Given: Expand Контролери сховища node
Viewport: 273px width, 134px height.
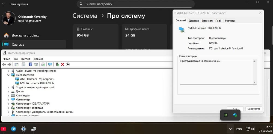Looking at the screenshot, I should coord(8,108).
